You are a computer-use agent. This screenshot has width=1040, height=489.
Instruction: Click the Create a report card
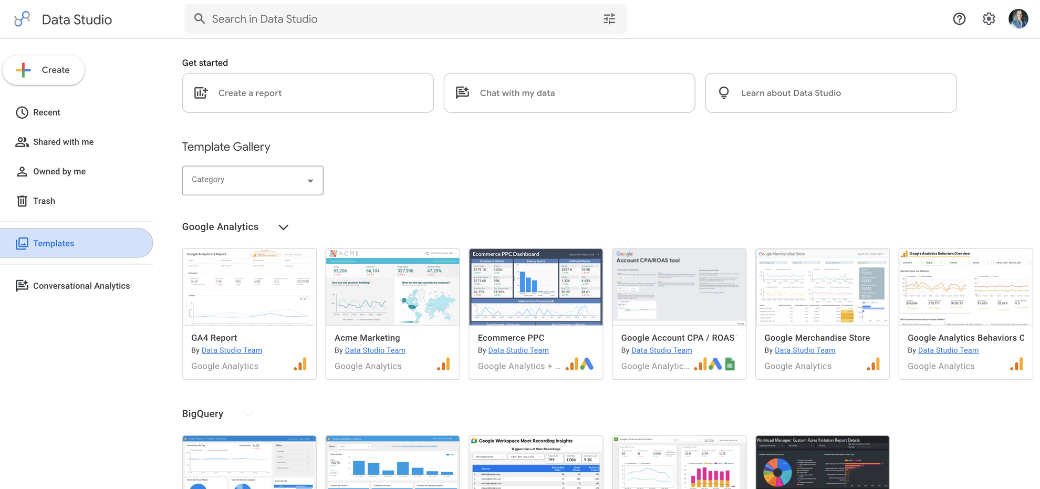coord(308,93)
